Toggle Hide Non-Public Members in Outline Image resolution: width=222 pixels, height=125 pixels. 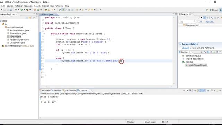(x=214, y=52)
